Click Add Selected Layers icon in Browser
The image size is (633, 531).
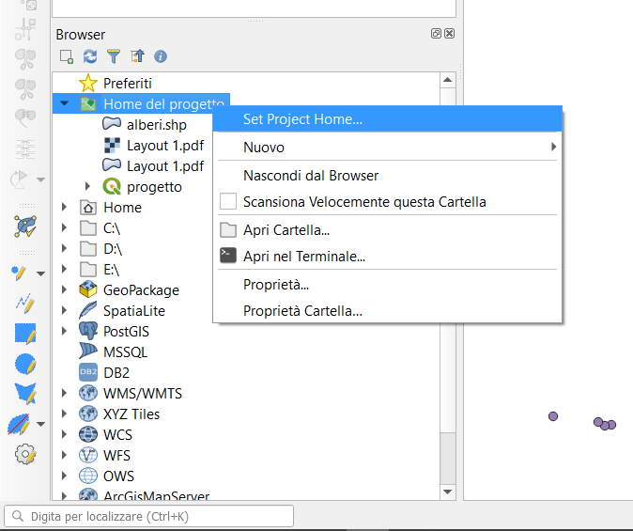pyautogui.click(x=67, y=56)
